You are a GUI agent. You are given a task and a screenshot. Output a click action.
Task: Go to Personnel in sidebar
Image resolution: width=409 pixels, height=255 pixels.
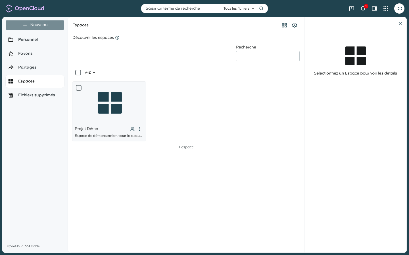point(35,39)
